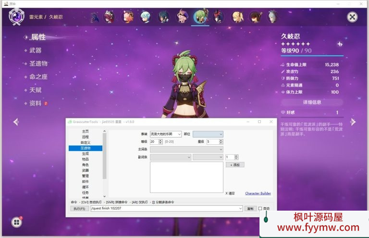Close the character screen with the X icon
This screenshot has height=238, width=369.
pos(352,17)
